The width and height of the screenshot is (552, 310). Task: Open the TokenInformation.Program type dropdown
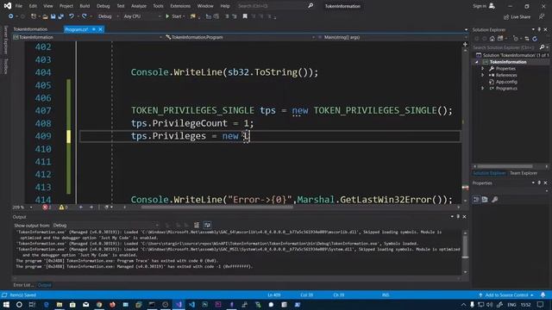[240, 37]
